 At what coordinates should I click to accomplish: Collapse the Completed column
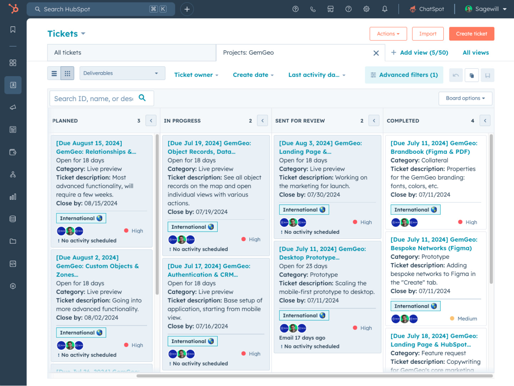click(x=485, y=121)
